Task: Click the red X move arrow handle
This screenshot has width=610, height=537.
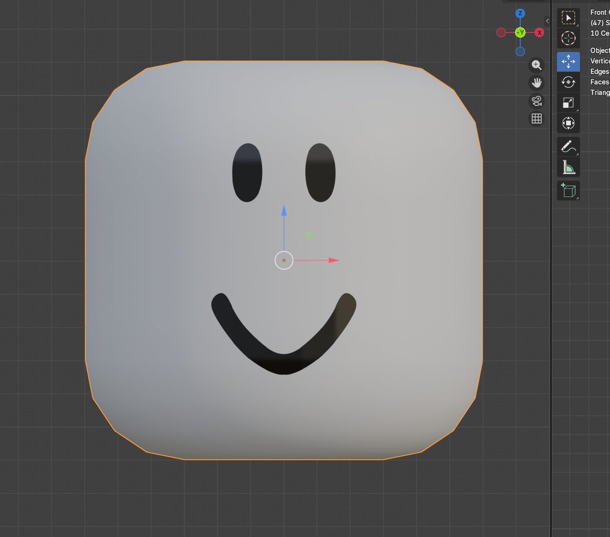Action: [x=333, y=260]
